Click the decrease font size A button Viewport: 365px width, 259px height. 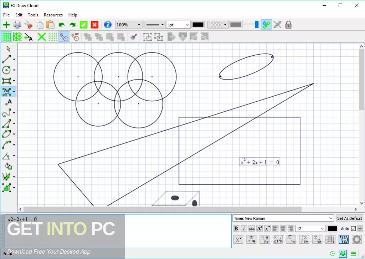click(267, 228)
